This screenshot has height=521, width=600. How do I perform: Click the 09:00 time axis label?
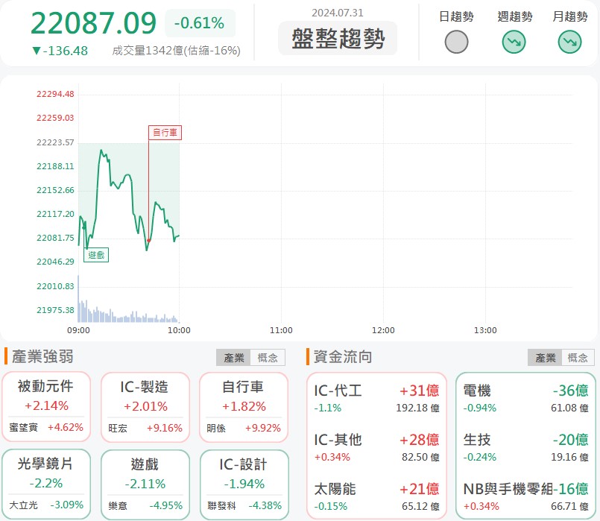pos(78,330)
